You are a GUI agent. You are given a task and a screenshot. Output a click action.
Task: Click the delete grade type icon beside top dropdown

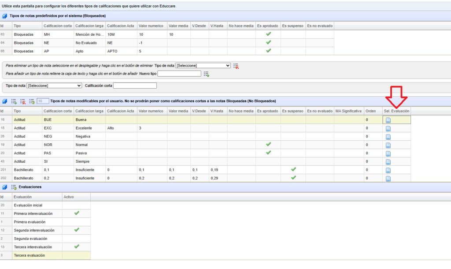coord(236,66)
